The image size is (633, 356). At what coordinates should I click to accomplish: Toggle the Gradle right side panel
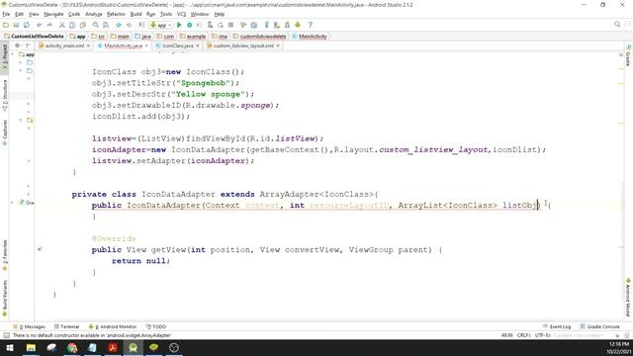pos(628,55)
